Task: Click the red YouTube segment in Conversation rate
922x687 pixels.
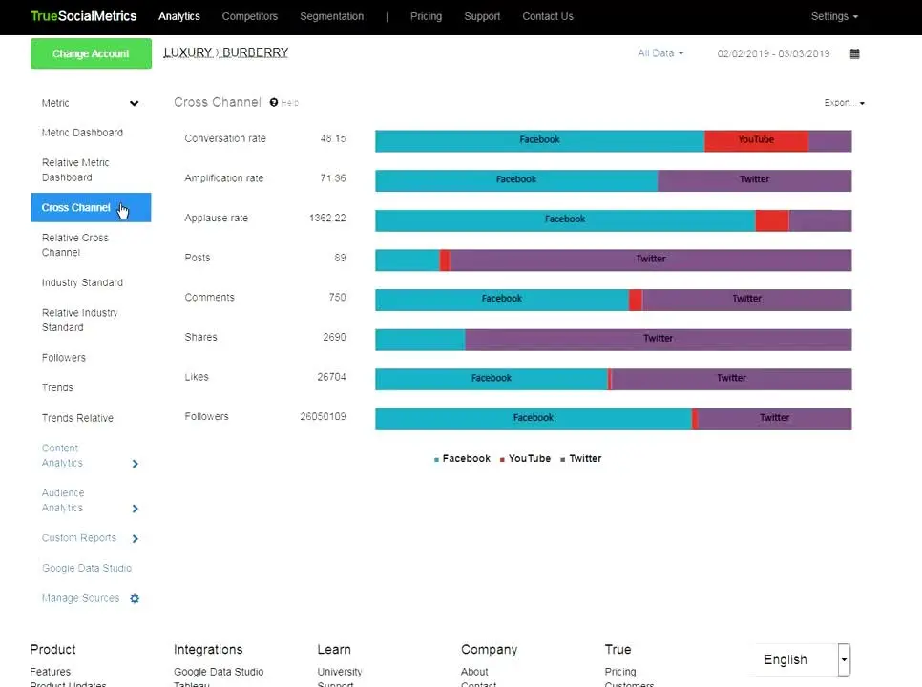Action: tap(756, 141)
